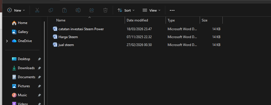271x105 pixels.
Task: Open Videos quick access folder
Action: [23, 104]
